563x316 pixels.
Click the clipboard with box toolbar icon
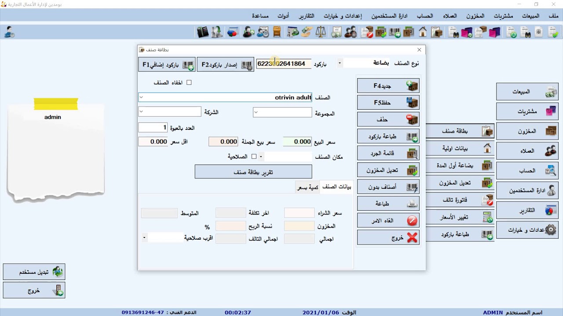(x=437, y=32)
